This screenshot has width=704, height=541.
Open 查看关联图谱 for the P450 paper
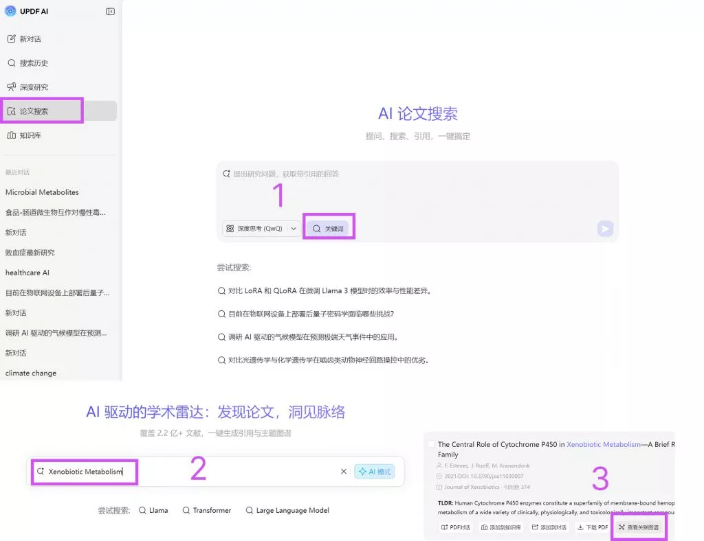pos(638,527)
